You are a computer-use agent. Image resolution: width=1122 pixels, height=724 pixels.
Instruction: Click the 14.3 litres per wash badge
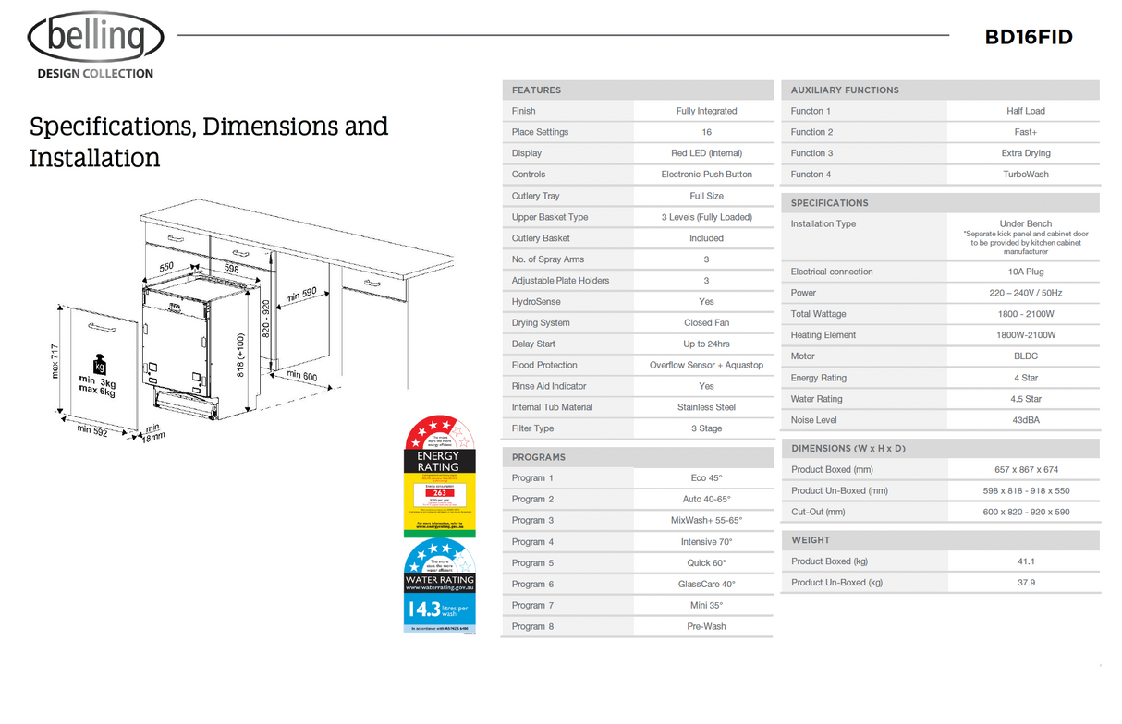[439, 609]
